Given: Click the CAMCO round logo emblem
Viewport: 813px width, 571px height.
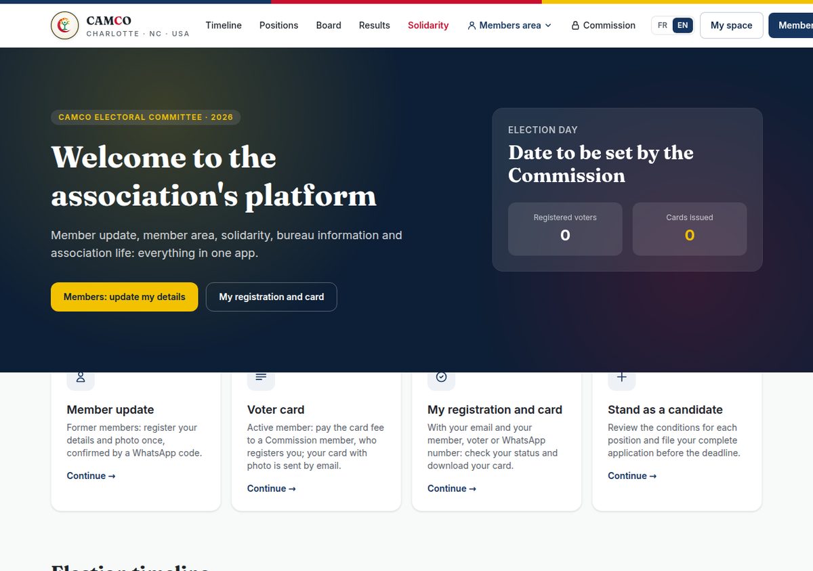Looking at the screenshot, I should pyautogui.click(x=65, y=26).
